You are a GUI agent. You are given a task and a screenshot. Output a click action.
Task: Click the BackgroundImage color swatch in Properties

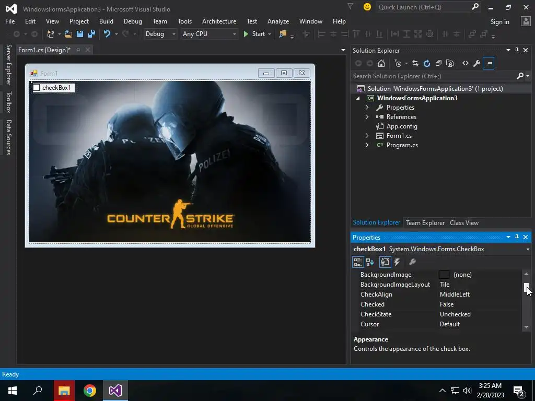coord(444,275)
